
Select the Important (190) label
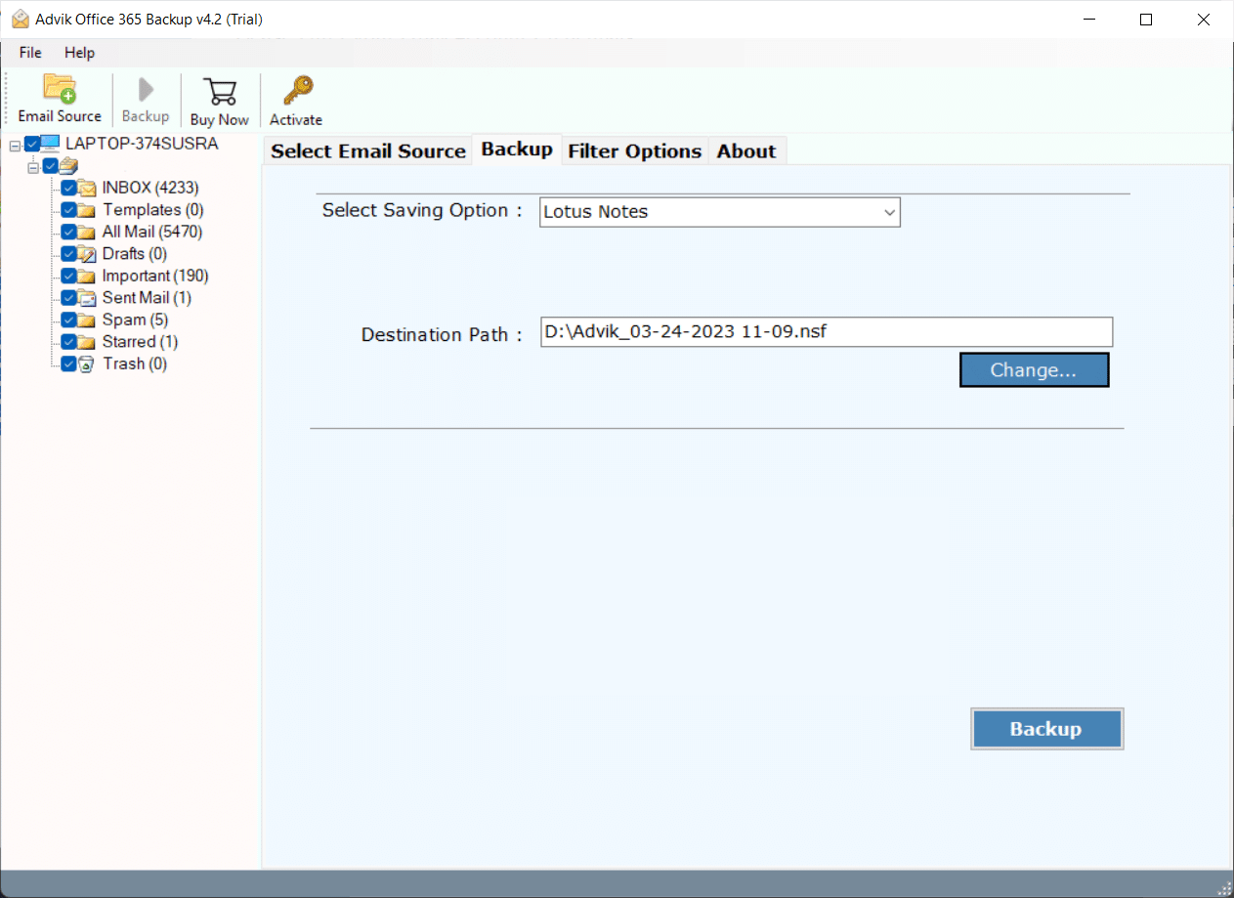pyautogui.click(x=155, y=276)
